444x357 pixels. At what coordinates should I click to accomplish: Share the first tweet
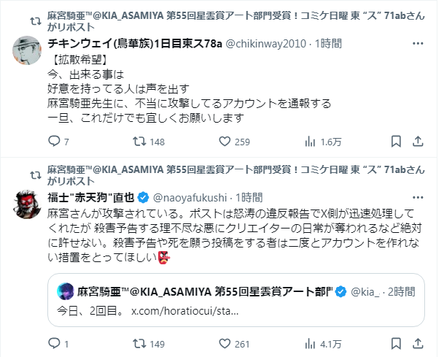pyautogui.click(x=418, y=142)
